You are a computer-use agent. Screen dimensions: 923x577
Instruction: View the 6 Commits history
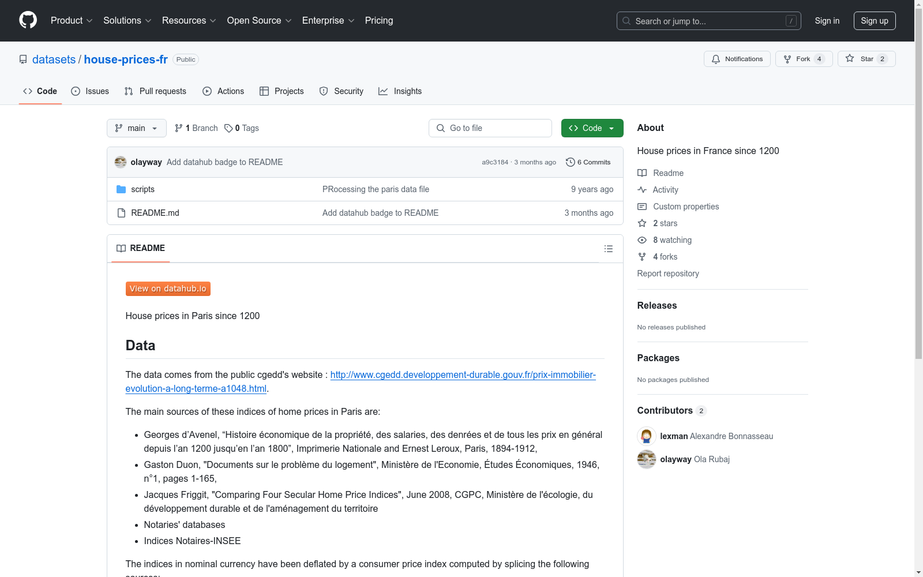click(588, 162)
